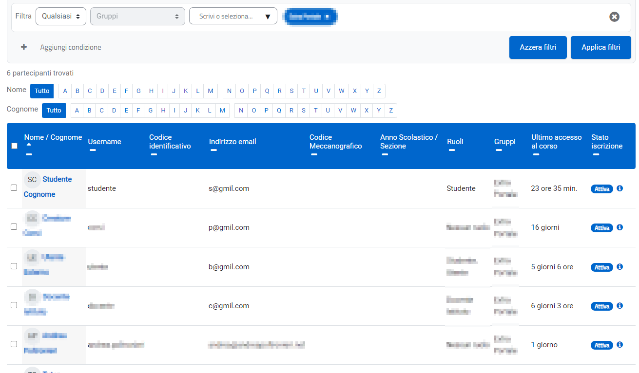Remove the filter condition with X icon
Viewport: 639px width, 373px height.
614,17
